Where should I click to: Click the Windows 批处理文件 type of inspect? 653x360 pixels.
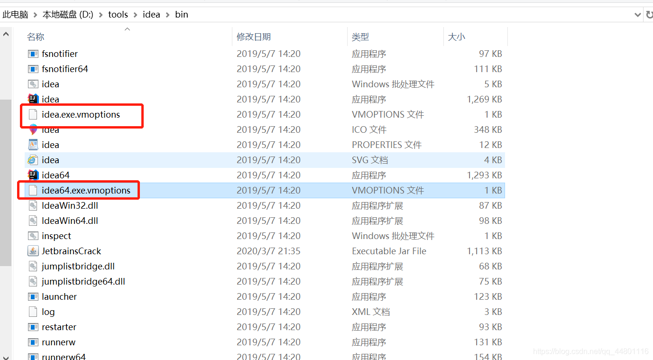click(x=393, y=236)
